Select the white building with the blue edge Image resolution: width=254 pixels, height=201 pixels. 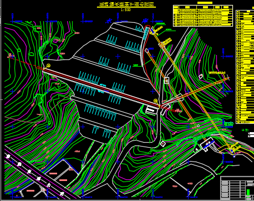click(207, 144)
